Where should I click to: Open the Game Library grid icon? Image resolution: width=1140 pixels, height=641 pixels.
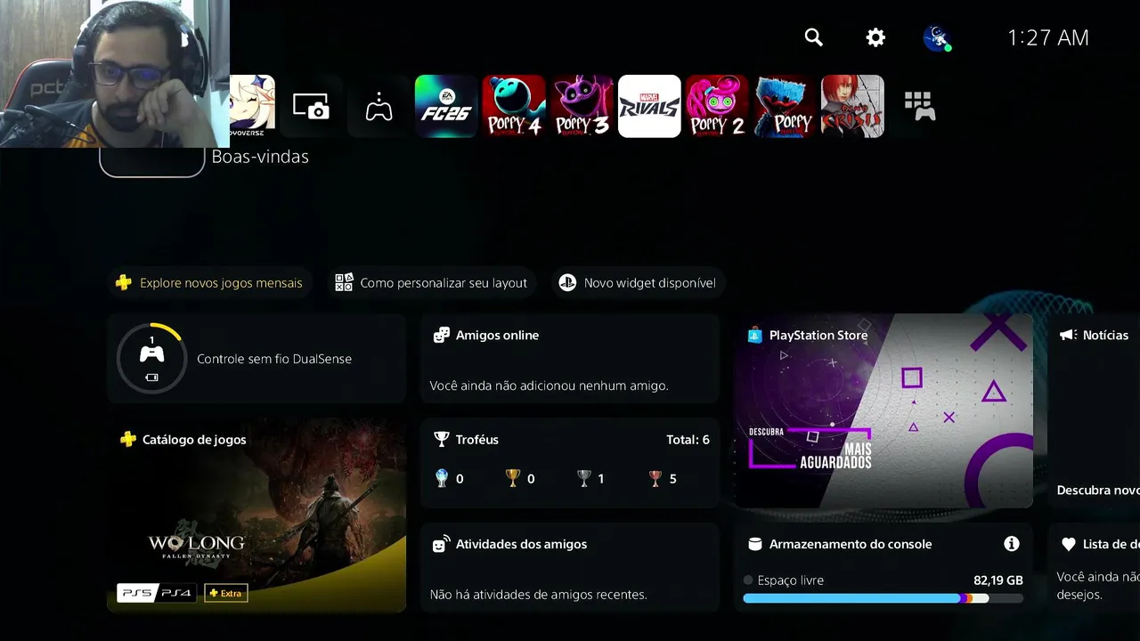(x=920, y=107)
